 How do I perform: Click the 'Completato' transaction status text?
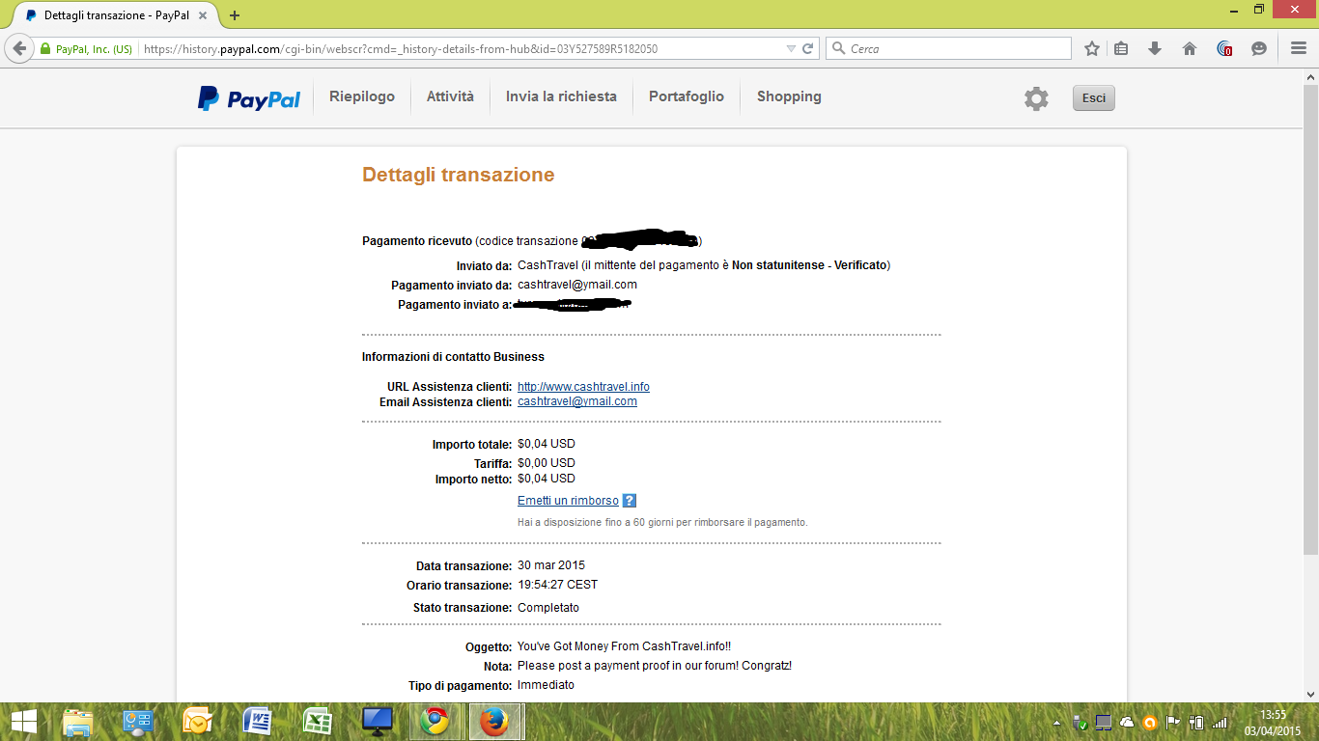[548, 608]
